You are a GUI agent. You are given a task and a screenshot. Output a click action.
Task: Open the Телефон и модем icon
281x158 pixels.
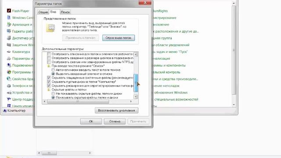point(9,86)
